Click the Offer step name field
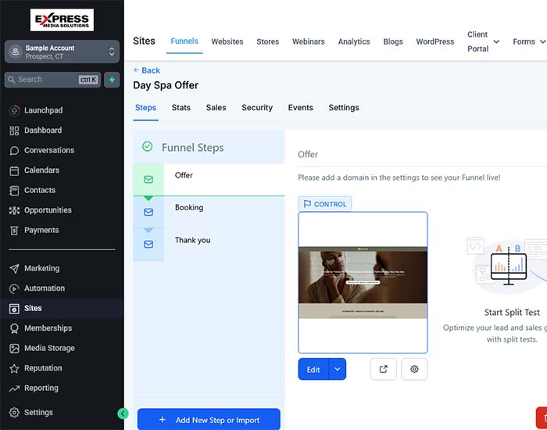The height and width of the screenshot is (430, 547). [422, 155]
